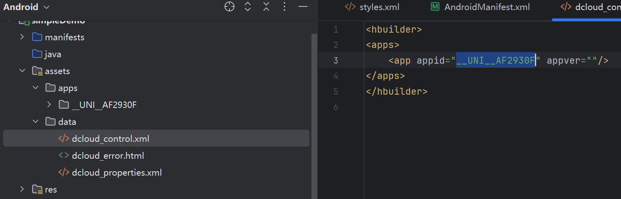Click the styles.xml tab file icon
Viewport: 621px width, 199px height.
click(x=350, y=7)
